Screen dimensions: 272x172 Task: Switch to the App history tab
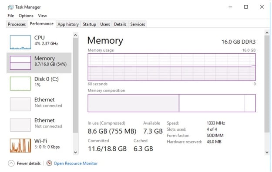(x=68, y=24)
